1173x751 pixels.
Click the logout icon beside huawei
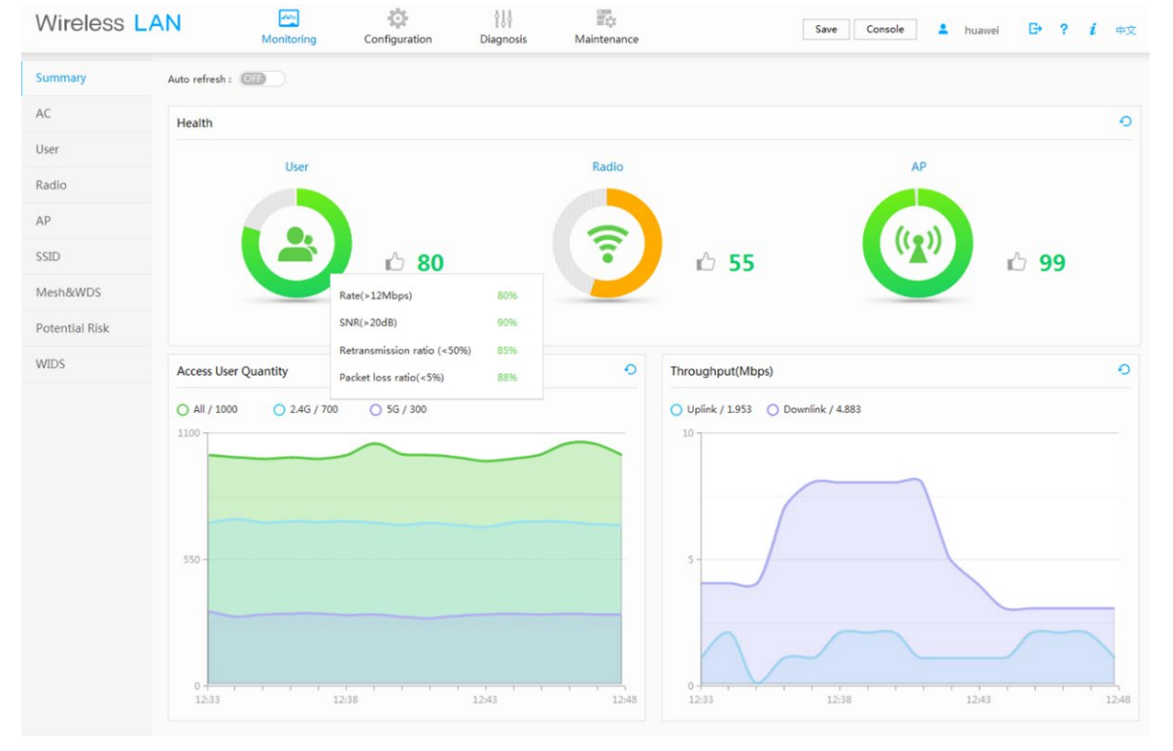1035,29
